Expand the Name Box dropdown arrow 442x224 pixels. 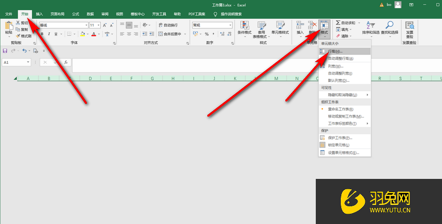[28, 62]
